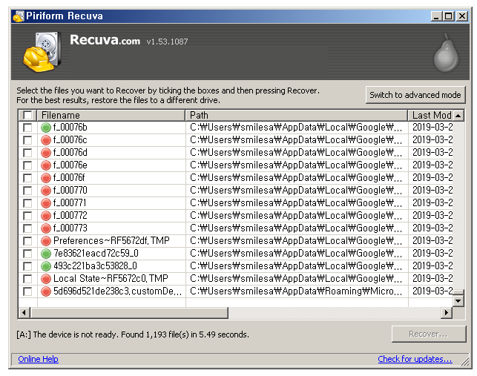Tick the checkbox for f_00076e
477x376 pixels.
[x=27, y=165]
